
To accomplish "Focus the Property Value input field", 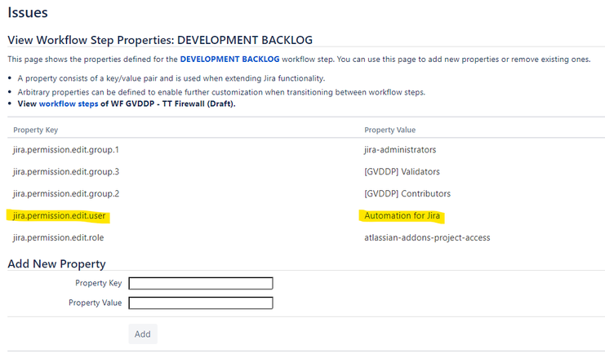I will pyautogui.click(x=201, y=303).
